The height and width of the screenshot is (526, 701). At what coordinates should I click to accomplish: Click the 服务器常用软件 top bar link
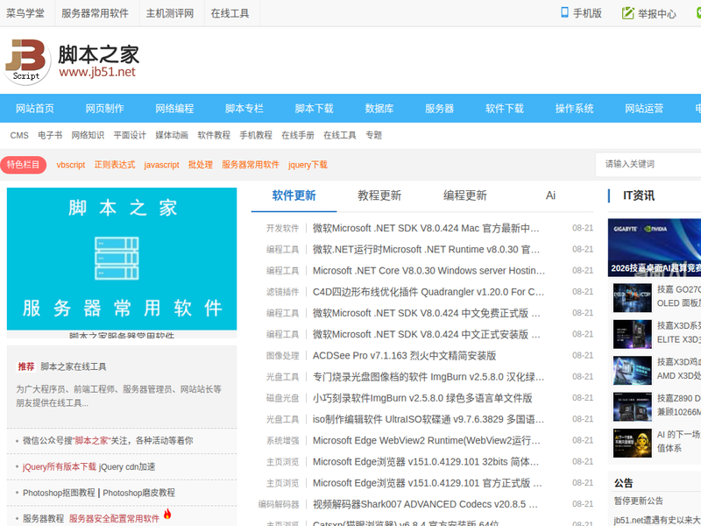[95, 13]
